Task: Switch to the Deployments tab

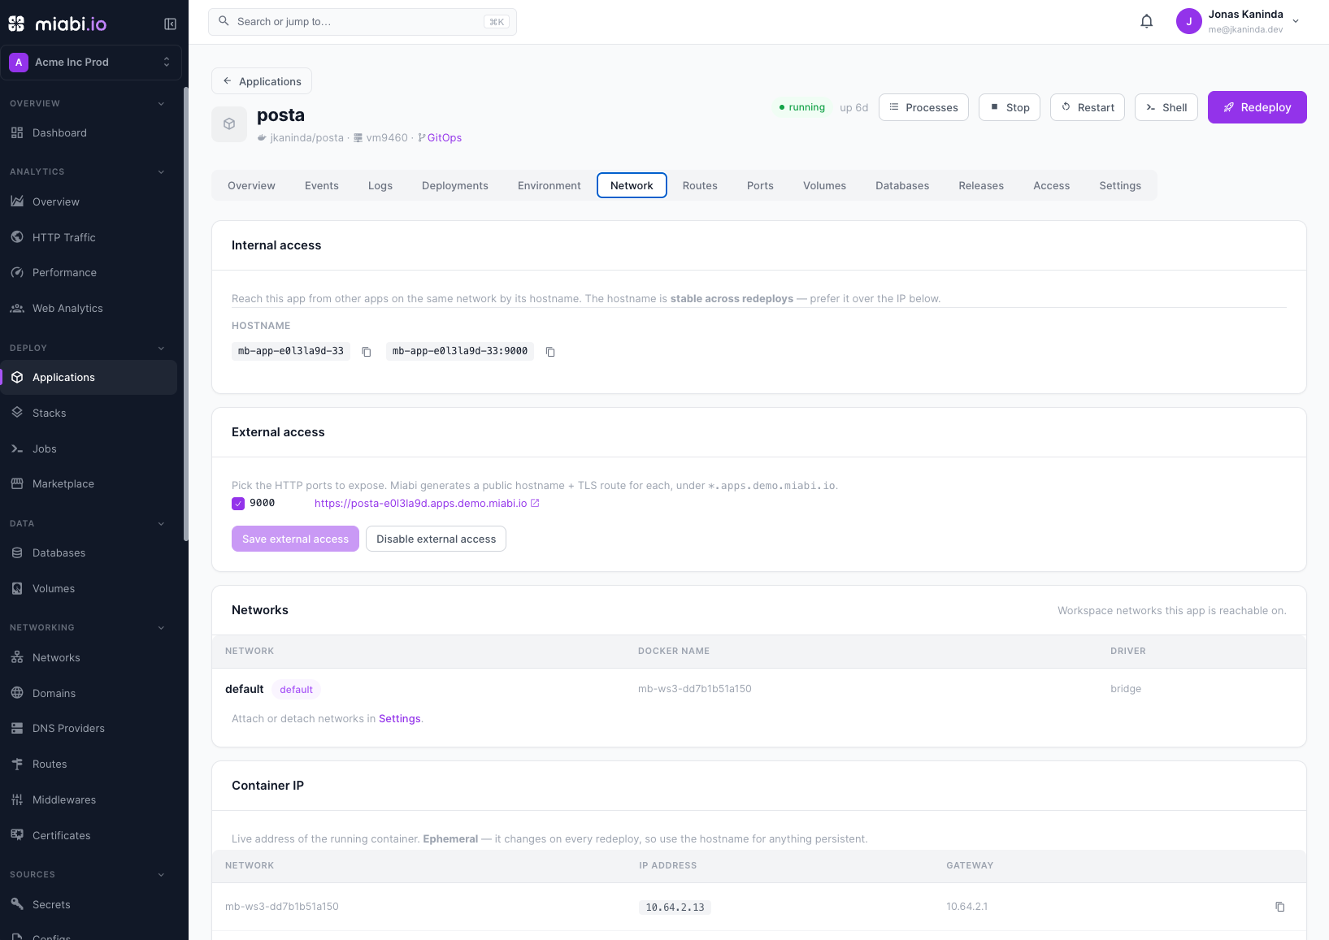Action: (455, 186)
